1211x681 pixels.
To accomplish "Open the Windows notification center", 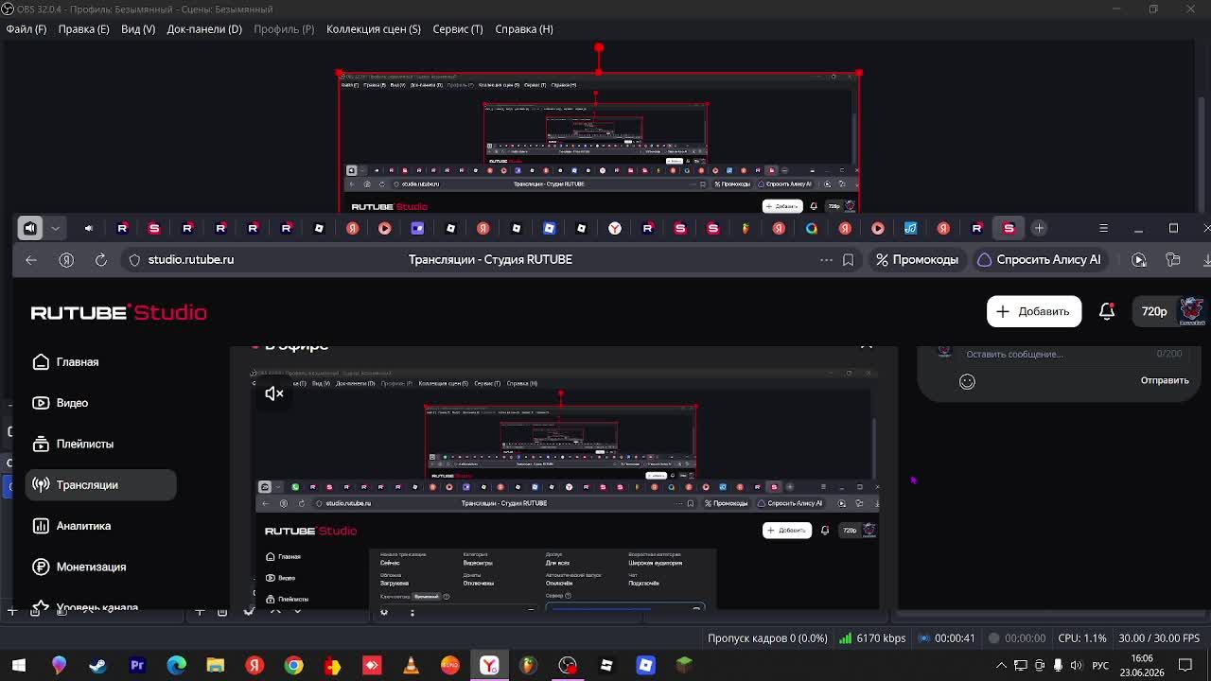I will pos(1185,665).
